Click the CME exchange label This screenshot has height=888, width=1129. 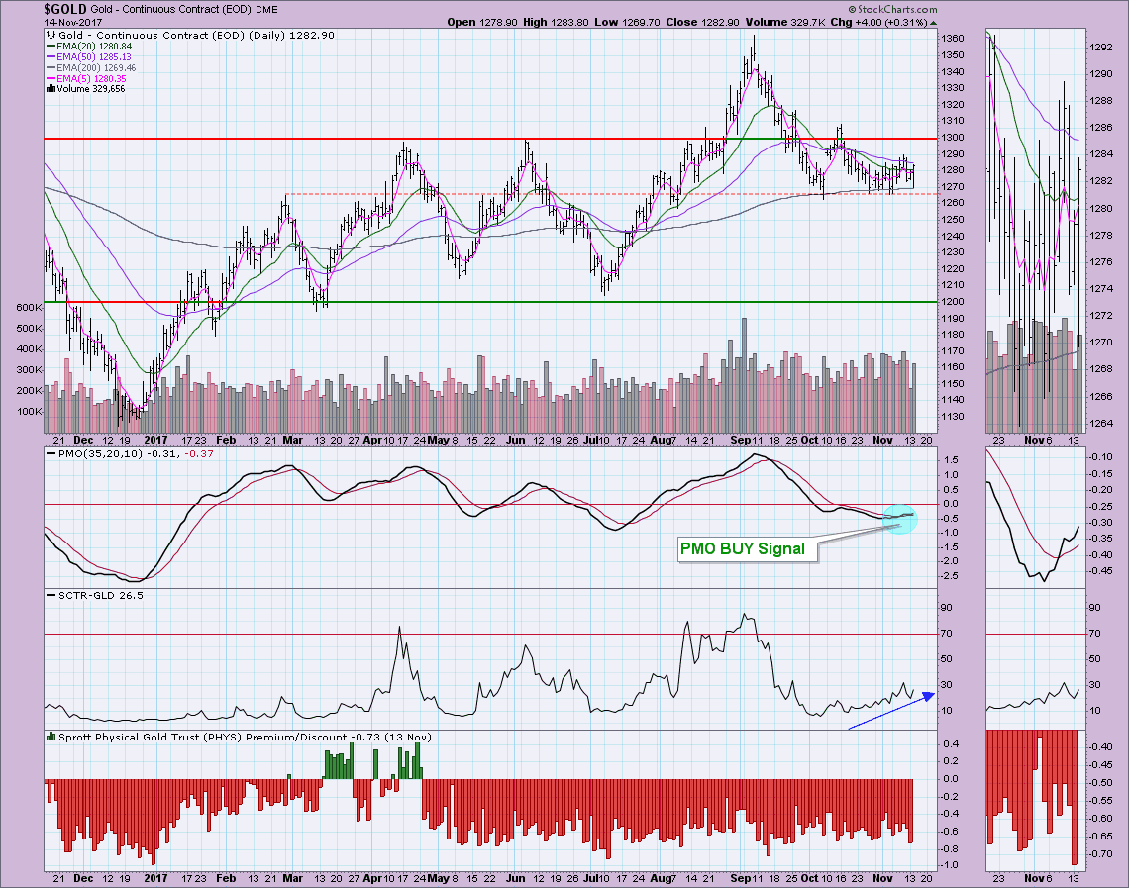pos(266,10)
